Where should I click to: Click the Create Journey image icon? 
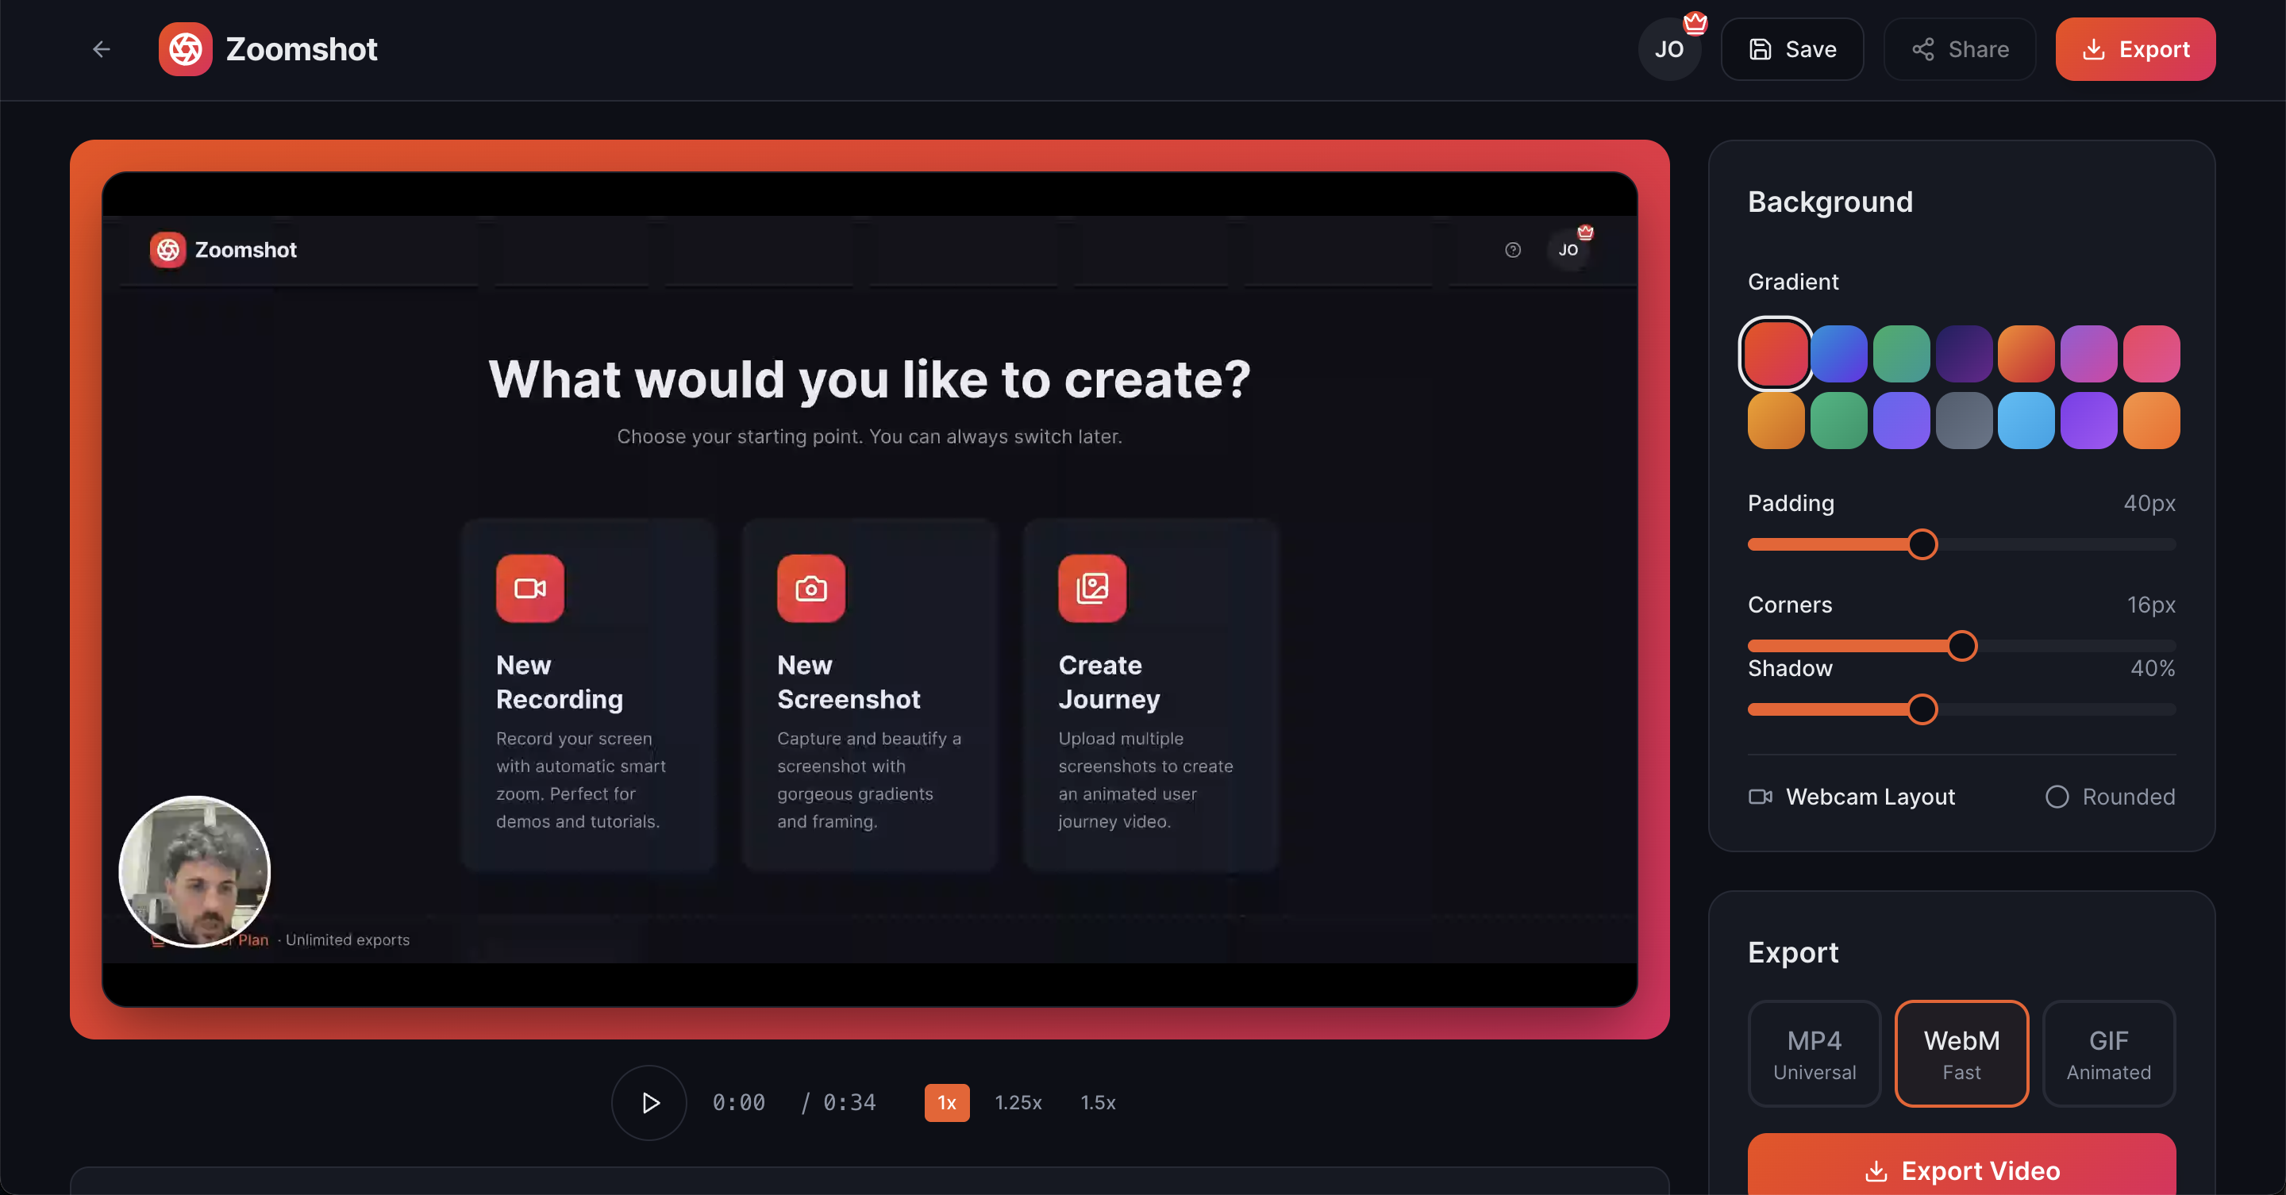pyautogui.click(x=1091, y=588)
